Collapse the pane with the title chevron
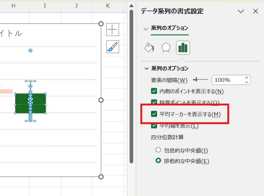The image size is (264, 196). pos(241,11)
